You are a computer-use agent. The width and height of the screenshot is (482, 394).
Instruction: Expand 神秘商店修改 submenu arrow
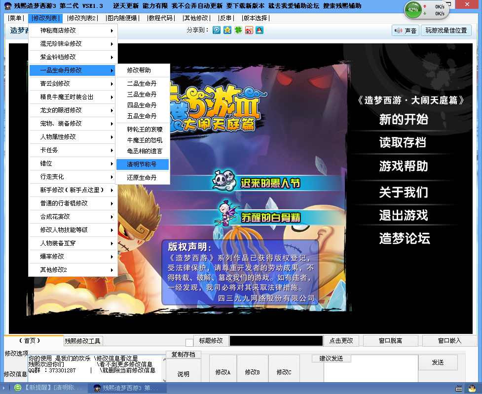[112, 31]
